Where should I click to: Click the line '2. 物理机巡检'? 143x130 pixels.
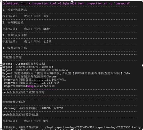[x=13, y=22]
